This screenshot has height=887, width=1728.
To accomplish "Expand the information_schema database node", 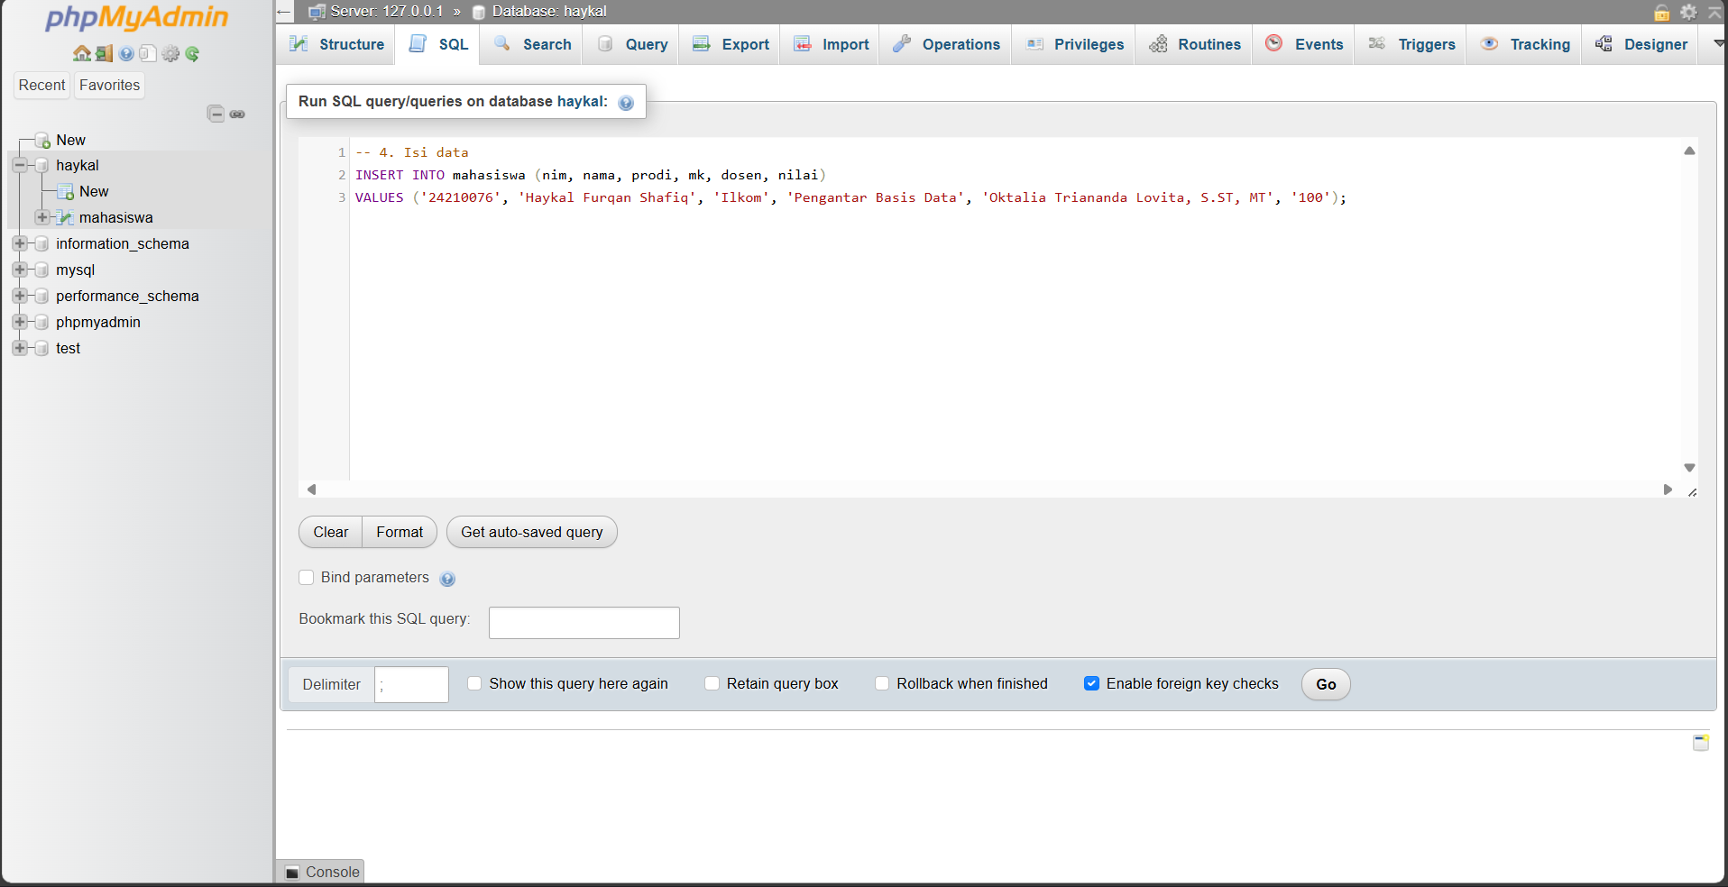I will [x=20, y=244].
